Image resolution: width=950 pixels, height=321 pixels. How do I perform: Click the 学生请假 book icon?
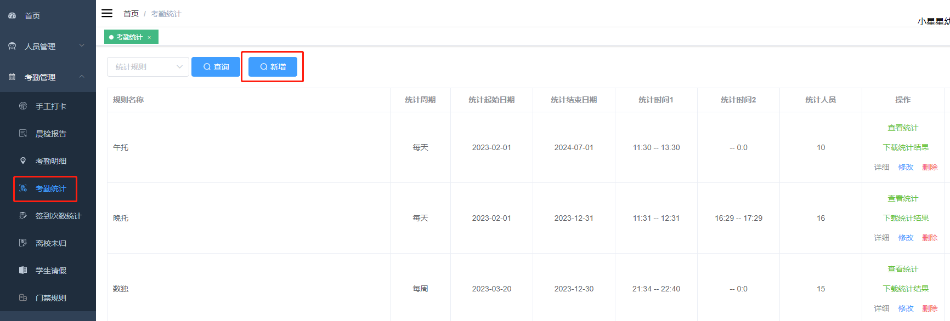pyautogui.click(x=23, y=271)
